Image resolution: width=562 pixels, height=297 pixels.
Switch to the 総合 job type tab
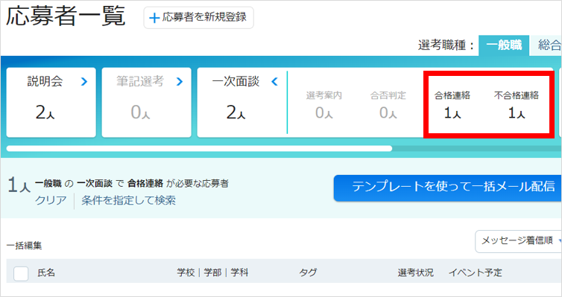pyautogui.click(x=546, y=45)
